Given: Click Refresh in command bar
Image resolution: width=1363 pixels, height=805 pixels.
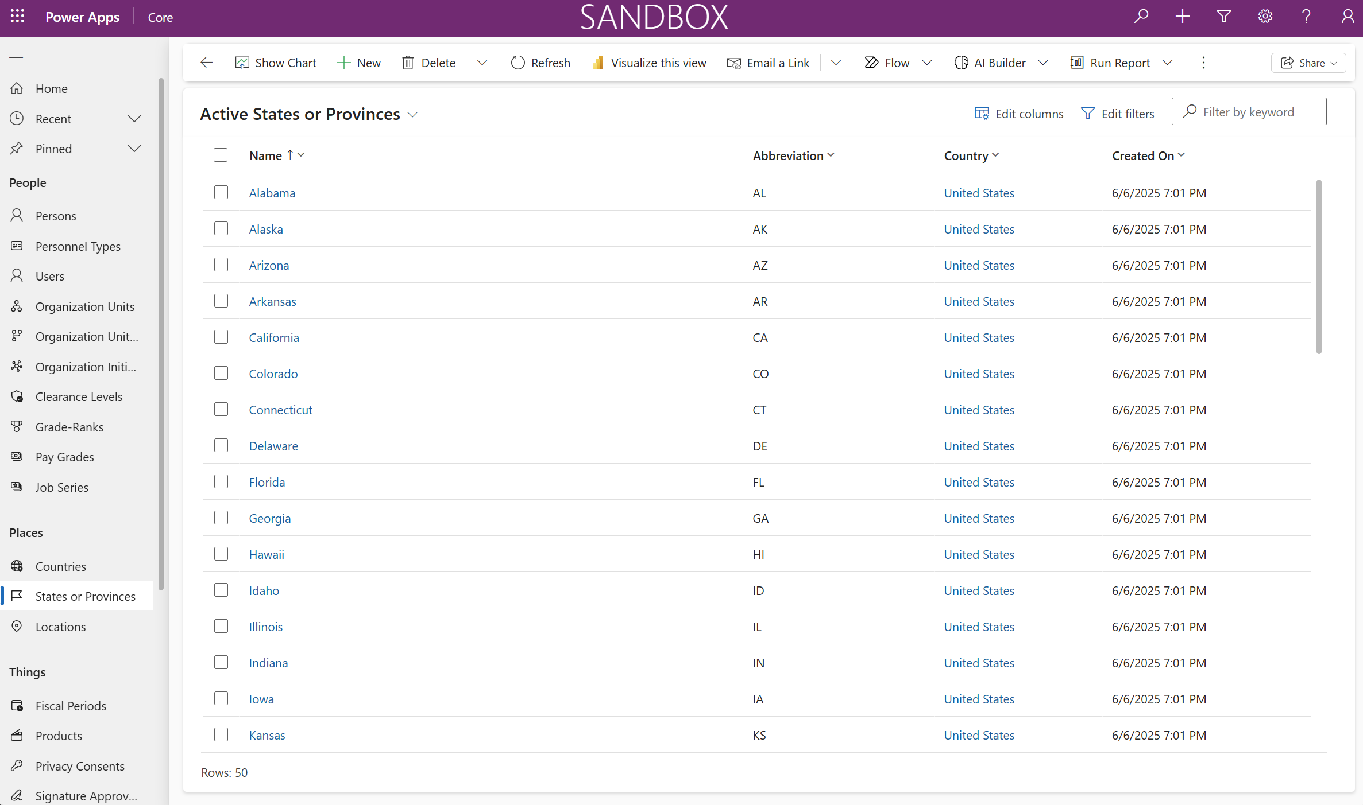Looking at the screenshot, I should coord(540,63).
